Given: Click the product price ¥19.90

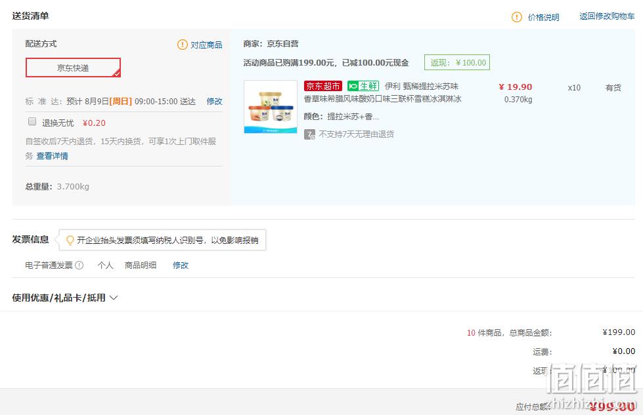Looking at the screenshot, I should 516,87.
